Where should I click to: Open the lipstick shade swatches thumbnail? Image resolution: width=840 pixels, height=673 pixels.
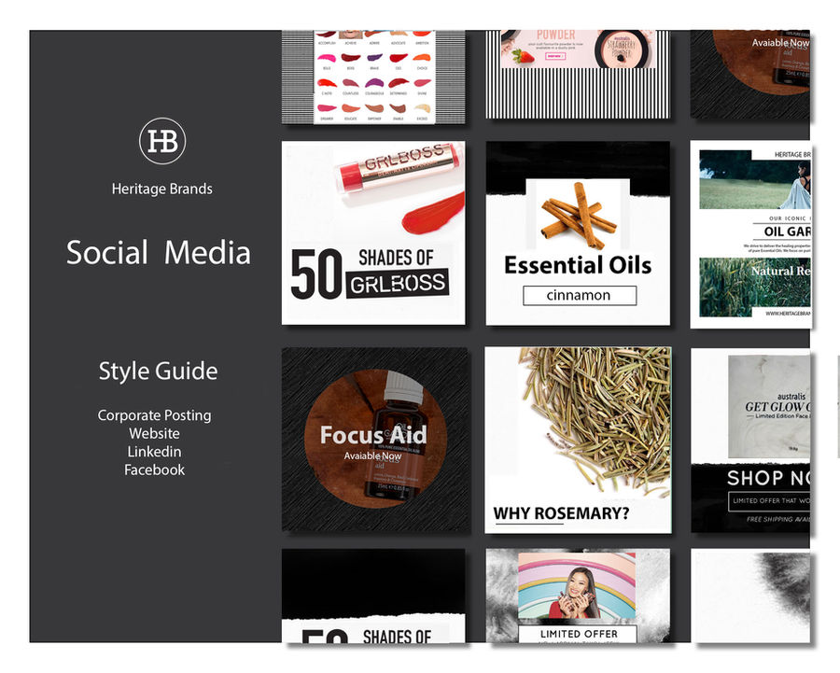373,77
